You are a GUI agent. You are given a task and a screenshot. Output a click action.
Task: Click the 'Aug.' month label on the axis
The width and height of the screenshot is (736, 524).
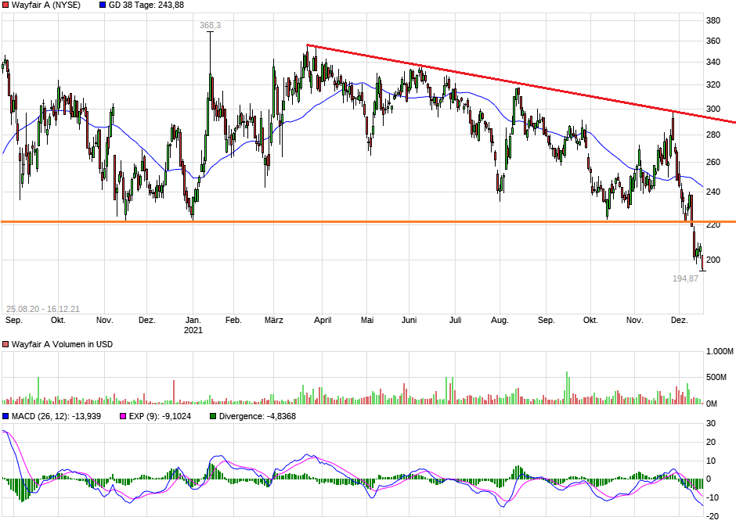click(x=500, y=321)
